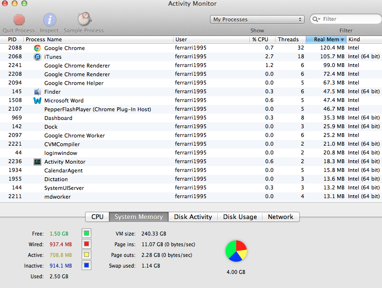This screenshot has height=288, width=382.
Task: Click the Finder app icon
Action: click(37, 92)
